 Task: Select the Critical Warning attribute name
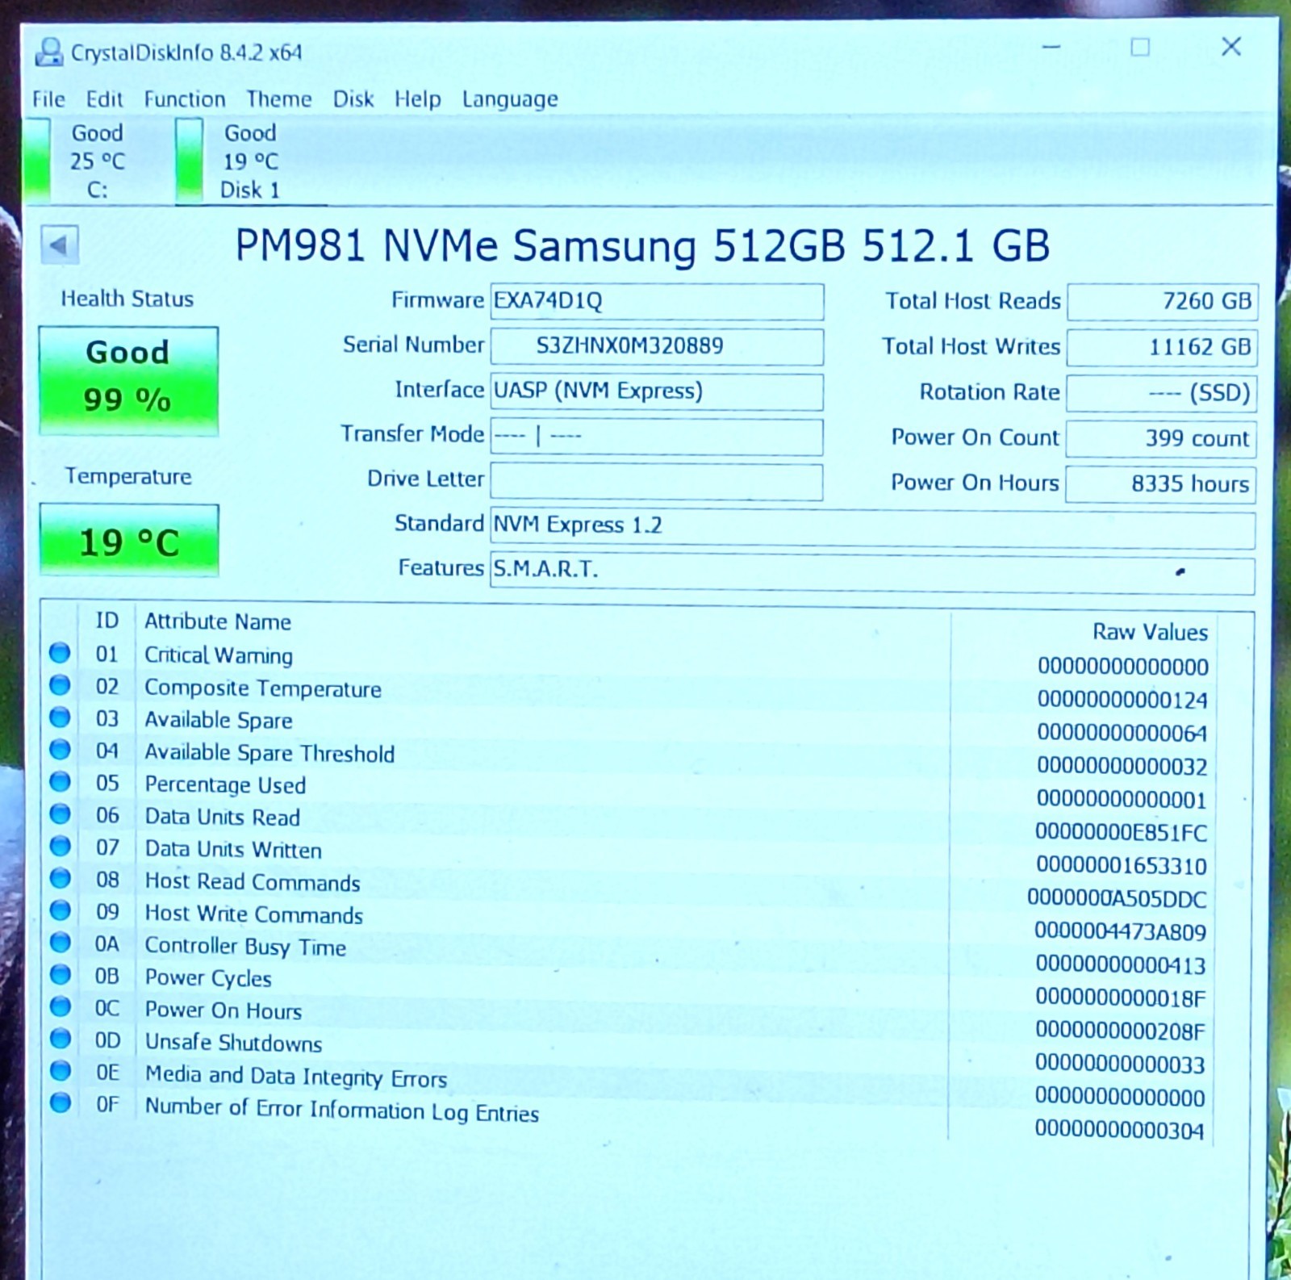(219, 655)
